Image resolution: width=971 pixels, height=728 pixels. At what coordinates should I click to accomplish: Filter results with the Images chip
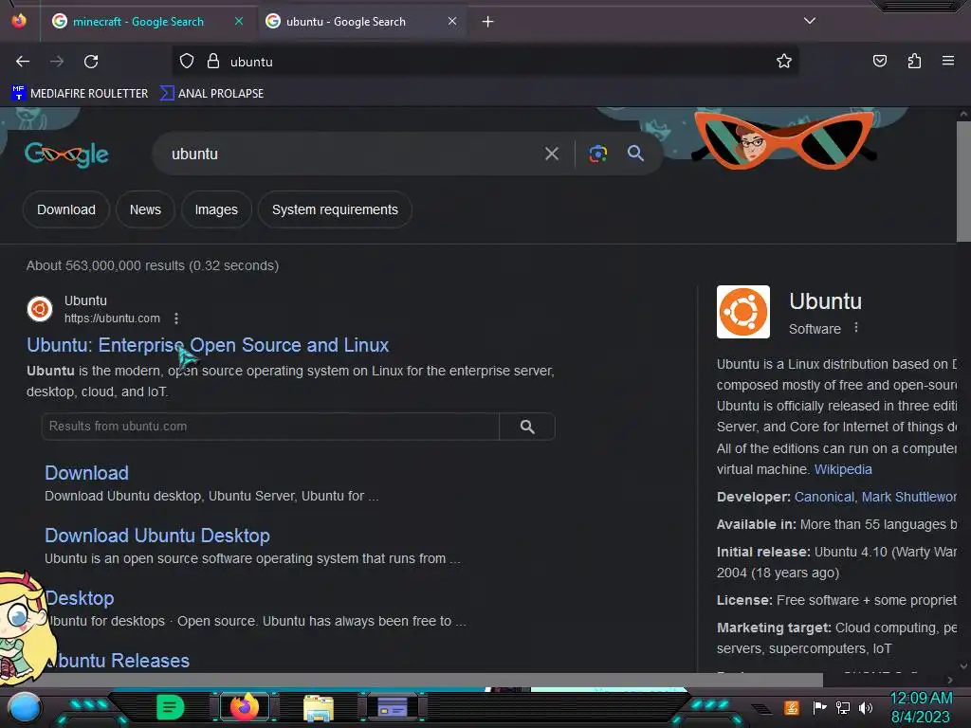[x=216, y=209]
